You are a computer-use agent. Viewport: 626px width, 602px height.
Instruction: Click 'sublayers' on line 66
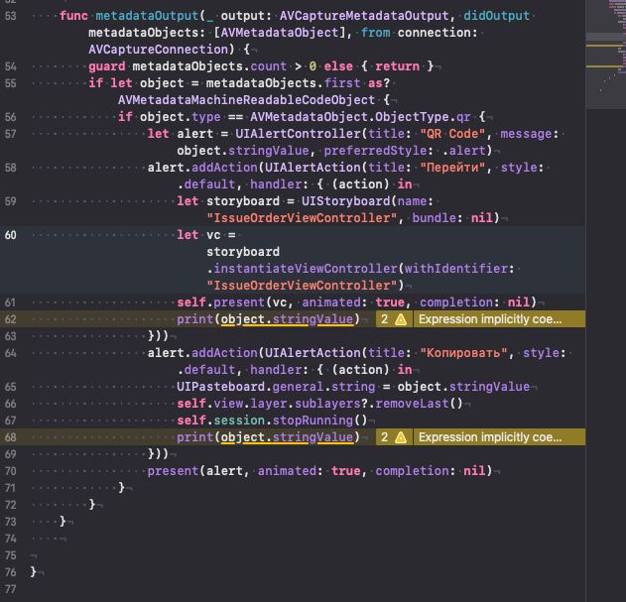pyautogui.click(x=327, y=404)
